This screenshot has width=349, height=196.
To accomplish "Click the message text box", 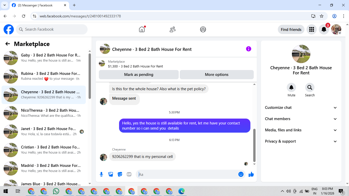I will point(188,174).
